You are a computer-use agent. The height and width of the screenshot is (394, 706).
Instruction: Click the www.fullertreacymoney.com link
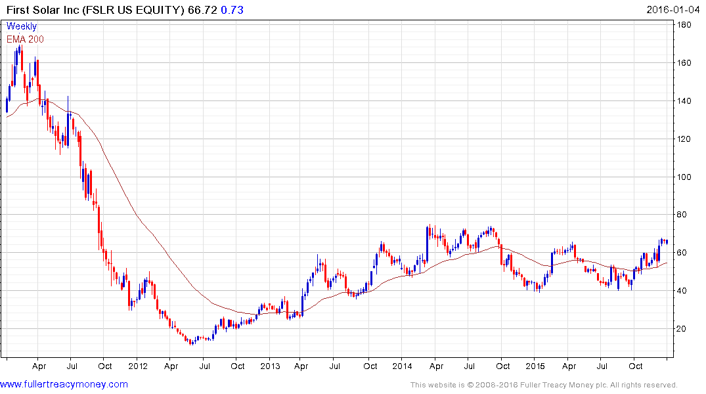click(x=64, y=384)
